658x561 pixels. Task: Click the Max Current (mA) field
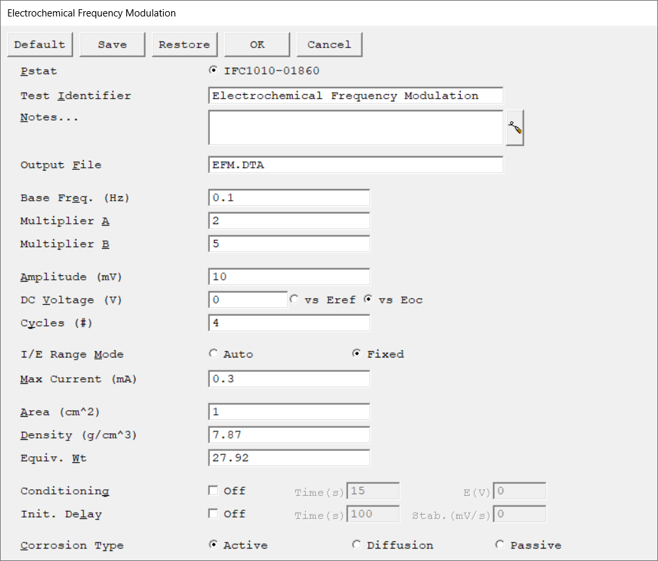point(289,379)
